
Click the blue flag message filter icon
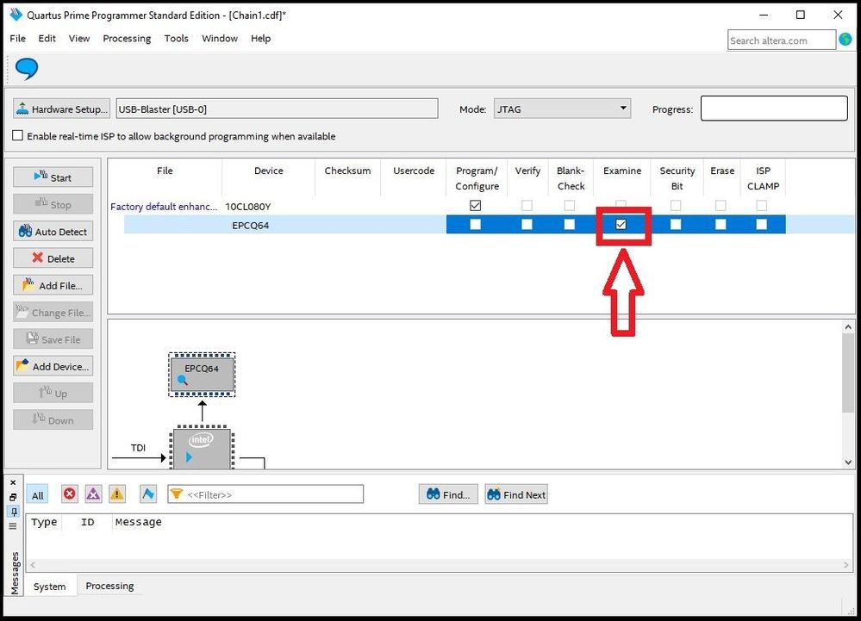click(147, 494)
